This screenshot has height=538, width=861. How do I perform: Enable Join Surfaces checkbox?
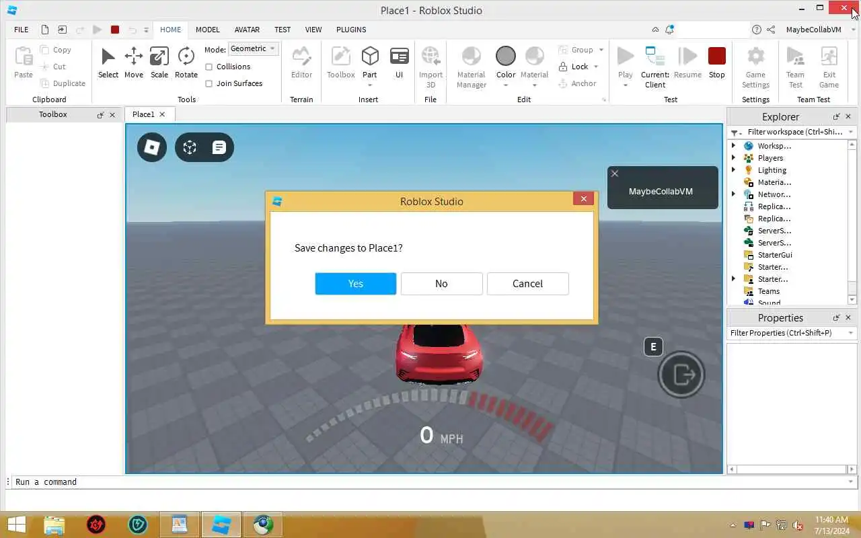click(x=209, y=83)
